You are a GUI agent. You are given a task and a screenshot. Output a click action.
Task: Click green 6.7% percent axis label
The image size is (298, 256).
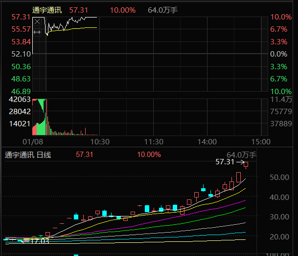(x=278, y=79)
